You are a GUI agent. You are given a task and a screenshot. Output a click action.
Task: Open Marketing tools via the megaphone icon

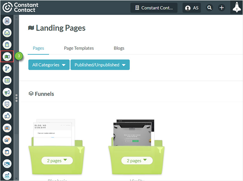(x=7, y=92)
